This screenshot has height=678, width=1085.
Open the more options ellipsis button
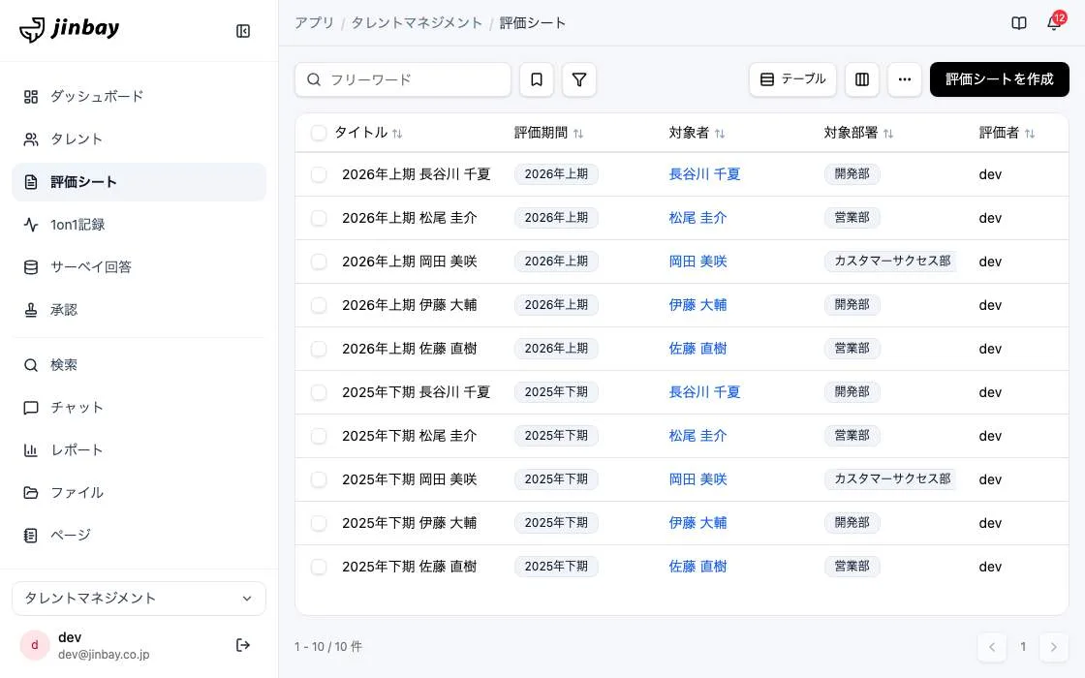(x=905, y=79)
